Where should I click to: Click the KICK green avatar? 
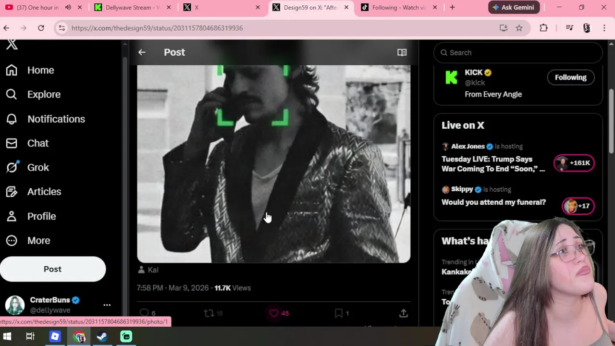point(451,77)
